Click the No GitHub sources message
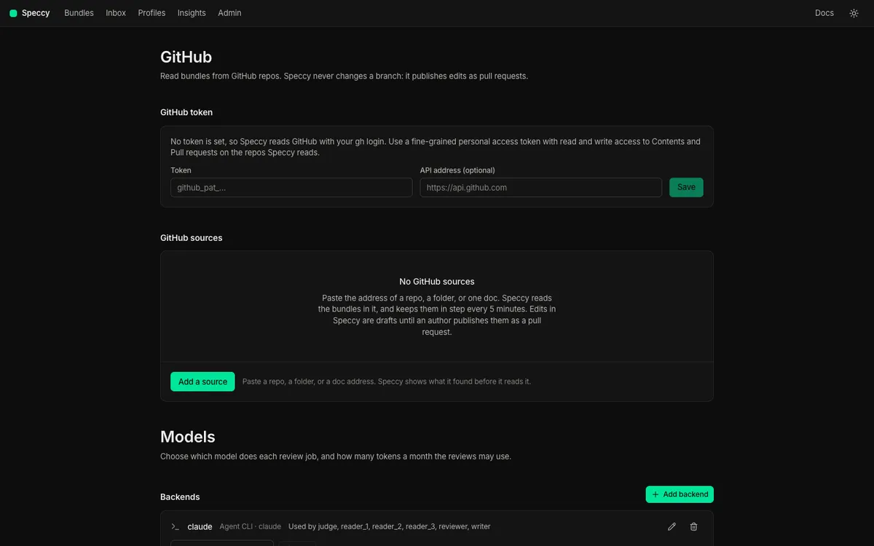This screenshot has width=874, height=546. [x=437, y=282]
